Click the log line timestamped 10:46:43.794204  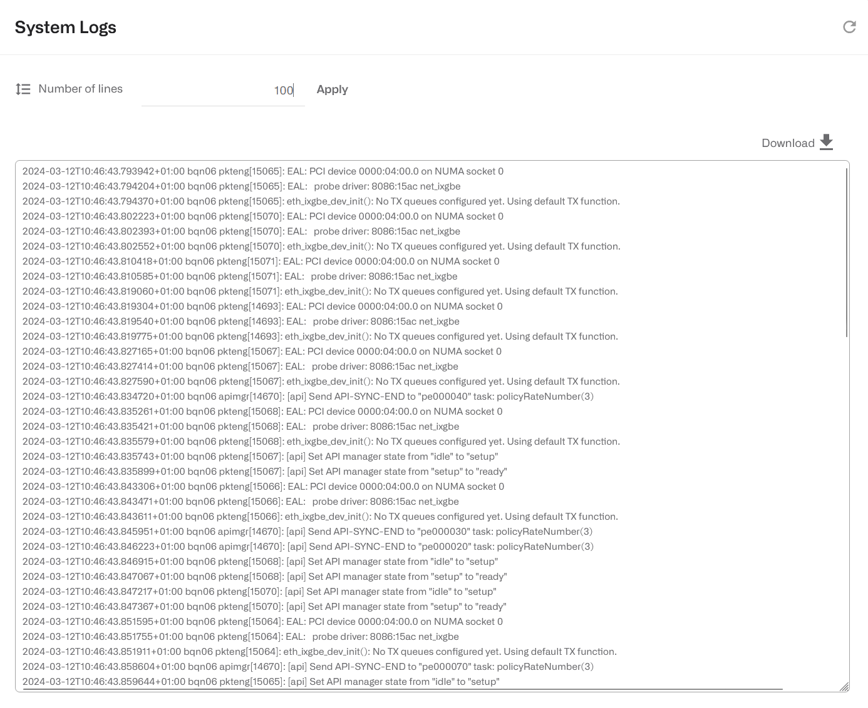tap(242, 186)
